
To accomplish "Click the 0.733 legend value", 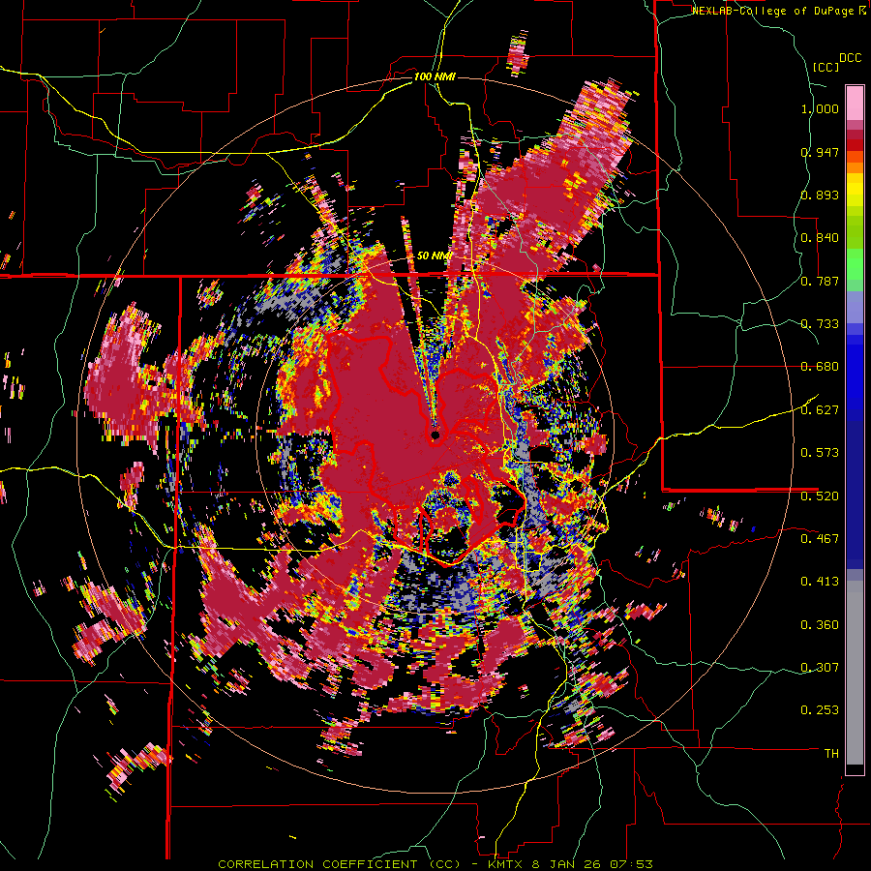I will (820, 324).
